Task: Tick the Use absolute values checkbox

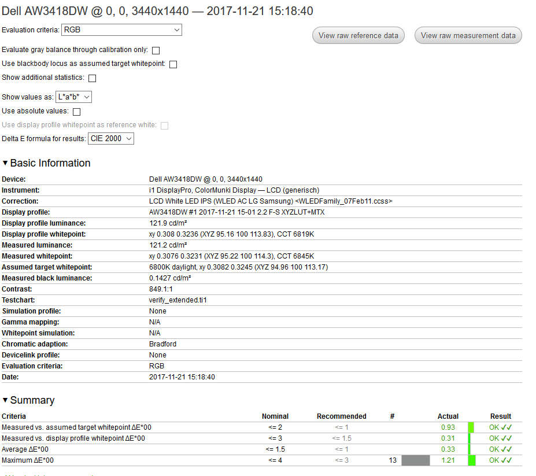Action: coord(76,112)
